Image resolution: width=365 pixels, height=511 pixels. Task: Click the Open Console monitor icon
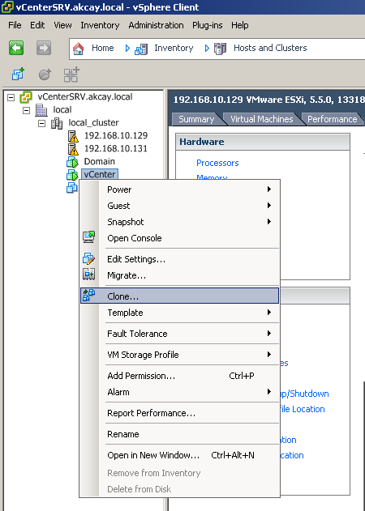88,237
